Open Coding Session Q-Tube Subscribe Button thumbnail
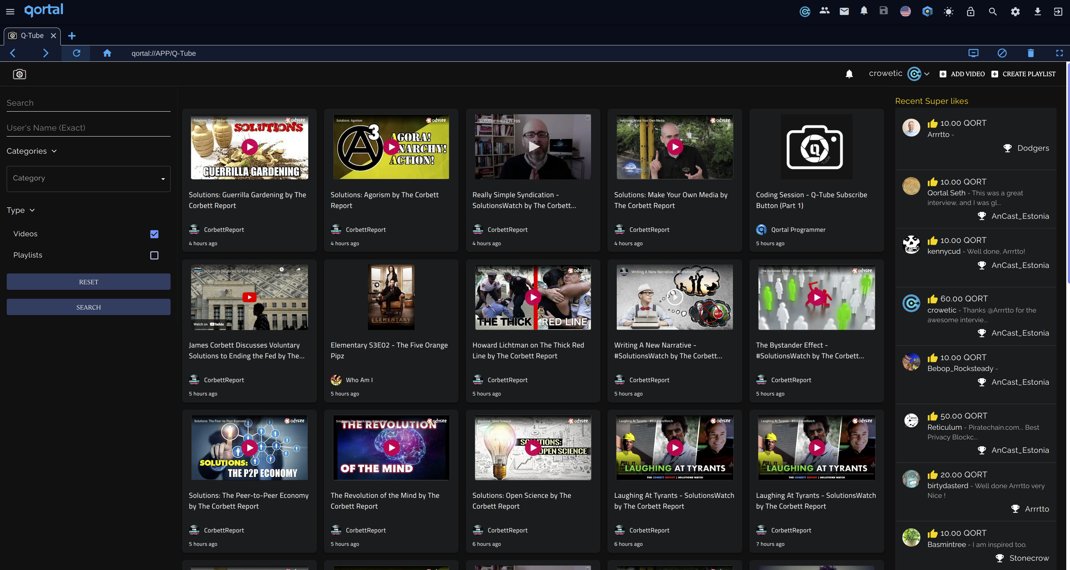 [816, 147]
